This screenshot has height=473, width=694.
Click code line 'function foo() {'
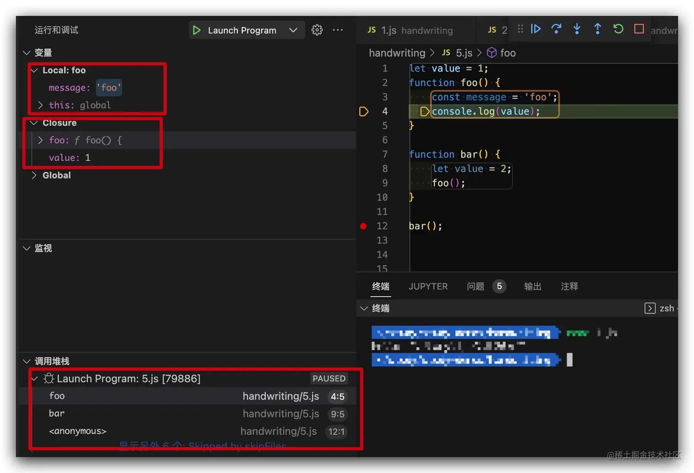click(x=454, y=83)
